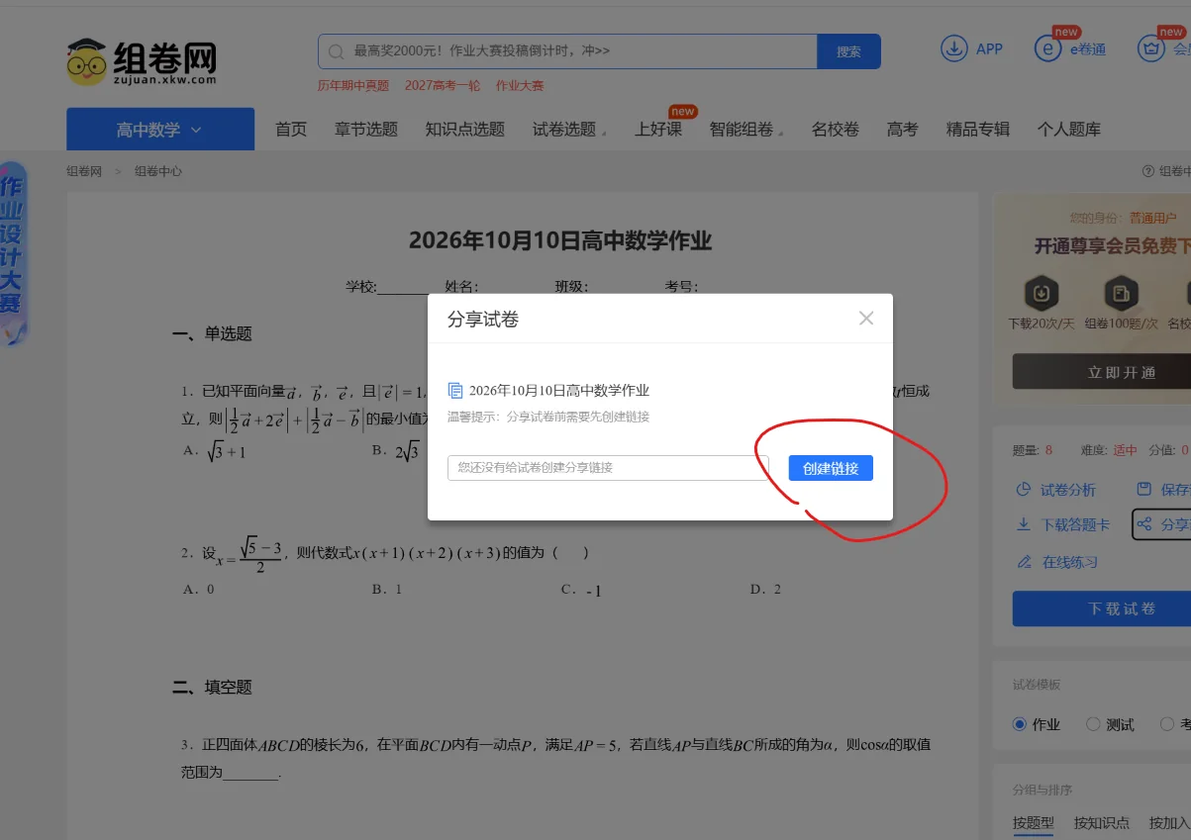Open the 2027高考一轮 link
This screenshot has width=1191, height=840.
443,86
